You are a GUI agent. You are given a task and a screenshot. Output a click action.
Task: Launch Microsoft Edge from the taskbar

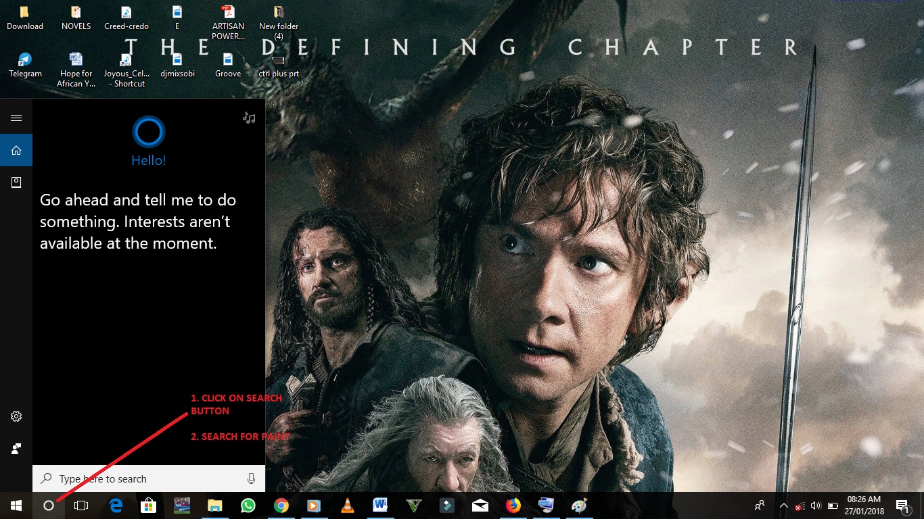(116, 505)
